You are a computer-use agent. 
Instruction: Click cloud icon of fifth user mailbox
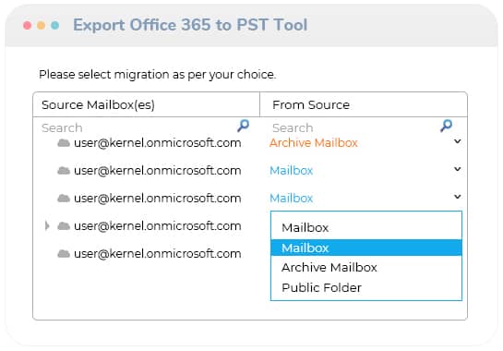pyautogui.click(x=64, y=254)
